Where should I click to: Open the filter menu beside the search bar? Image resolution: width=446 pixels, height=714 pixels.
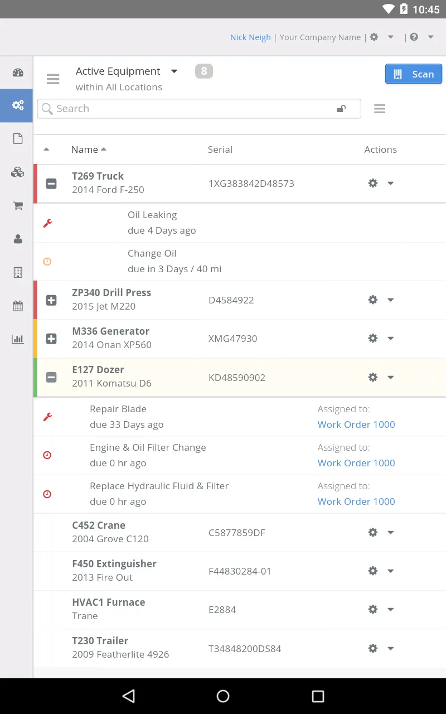[380, 109]
